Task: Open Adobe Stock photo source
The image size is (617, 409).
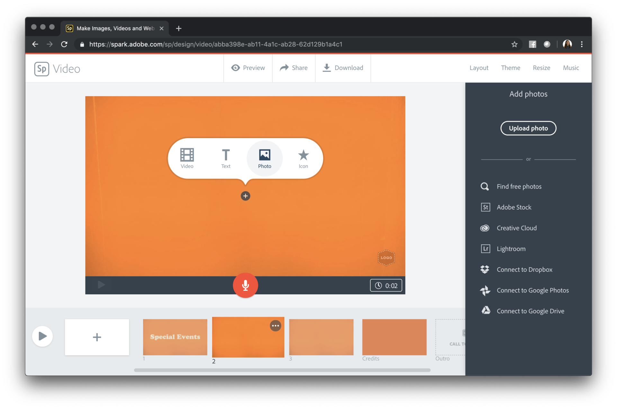Action: pos(514,207)
